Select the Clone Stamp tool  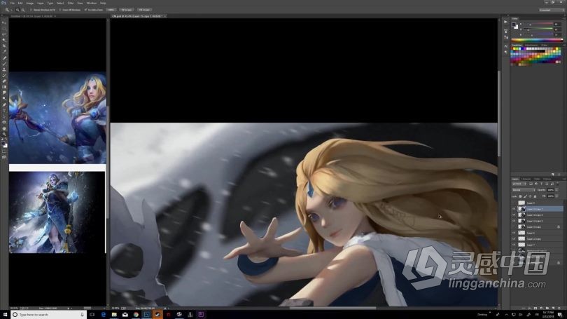[x=4, y=69]
